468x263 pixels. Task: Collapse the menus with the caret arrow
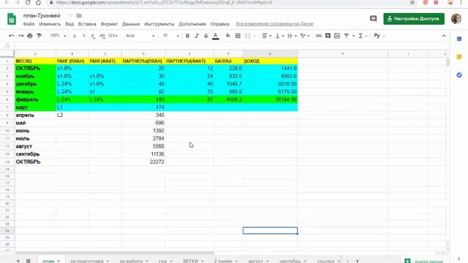pos(444,36)
